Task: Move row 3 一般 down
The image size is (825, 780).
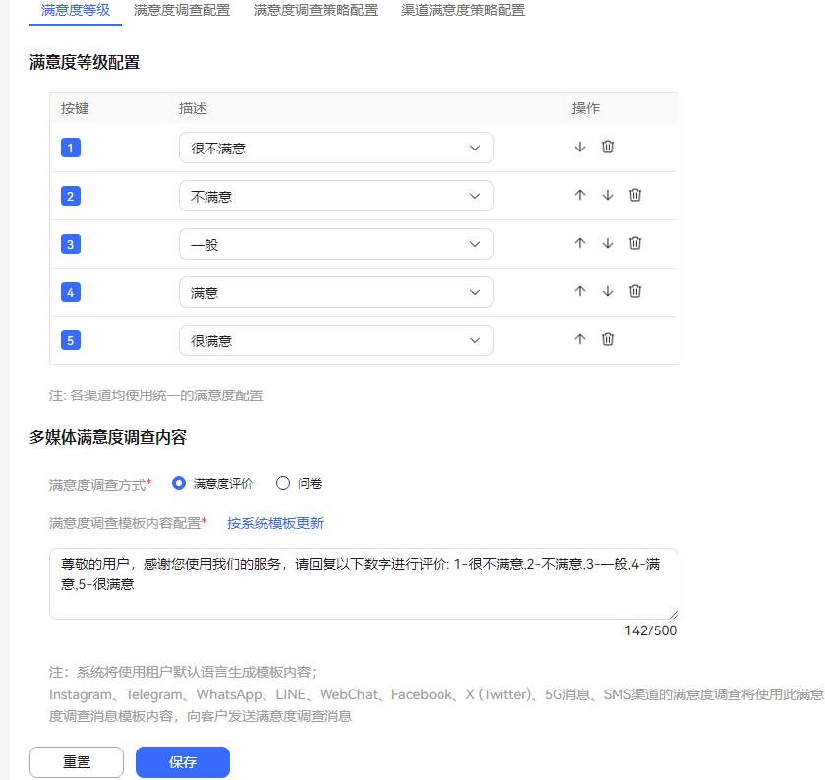Action: tap(607, 243)
